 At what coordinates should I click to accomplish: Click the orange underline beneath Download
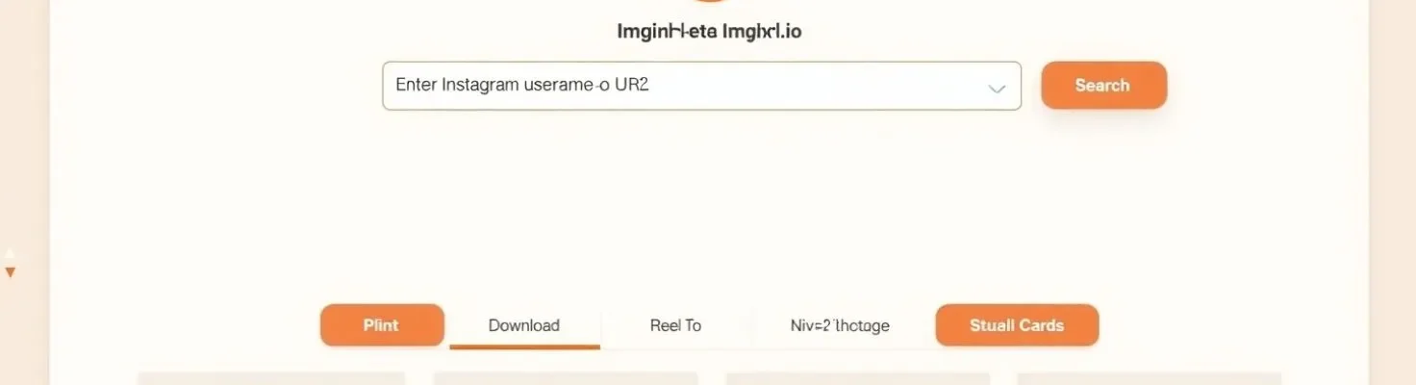coord(524,346)
